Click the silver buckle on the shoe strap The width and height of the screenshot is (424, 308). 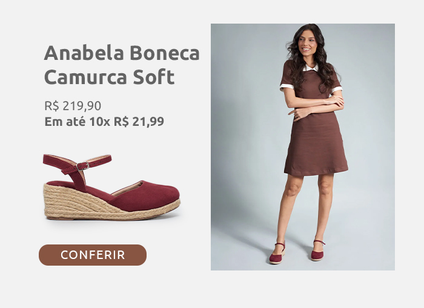tap(83, 166)
